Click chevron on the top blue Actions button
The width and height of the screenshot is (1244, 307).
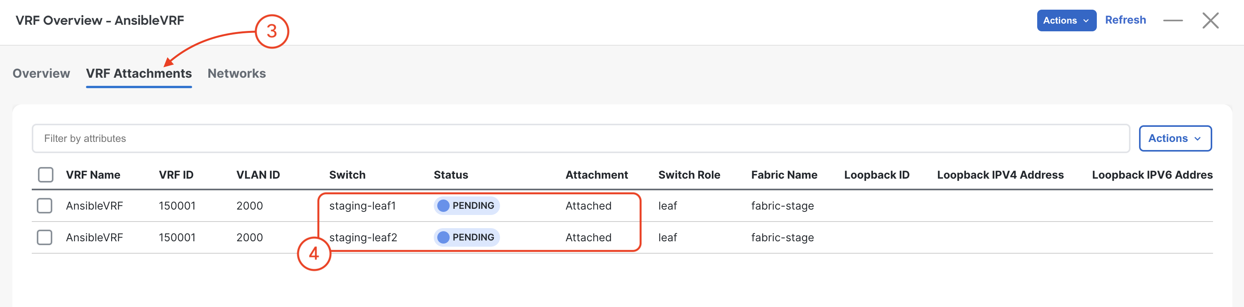[1086, 21]
